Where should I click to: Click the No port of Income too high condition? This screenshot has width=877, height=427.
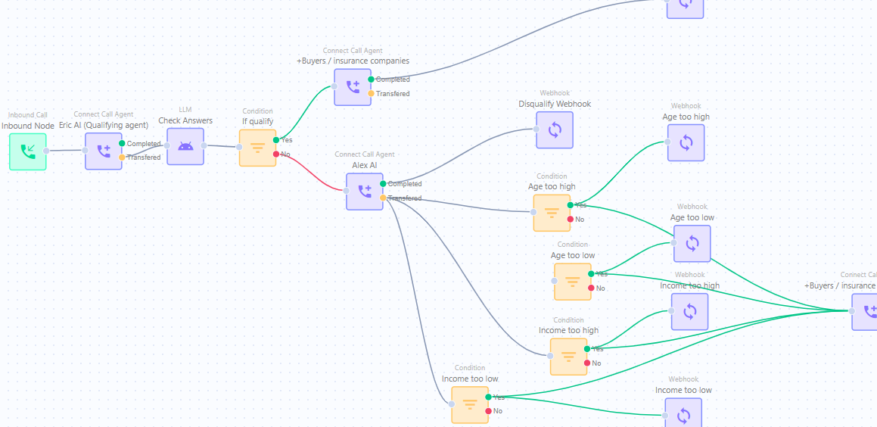click(x=587, y=363)
